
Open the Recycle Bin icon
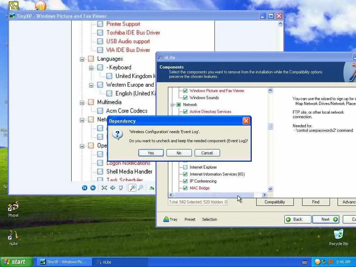click(339, 237)
